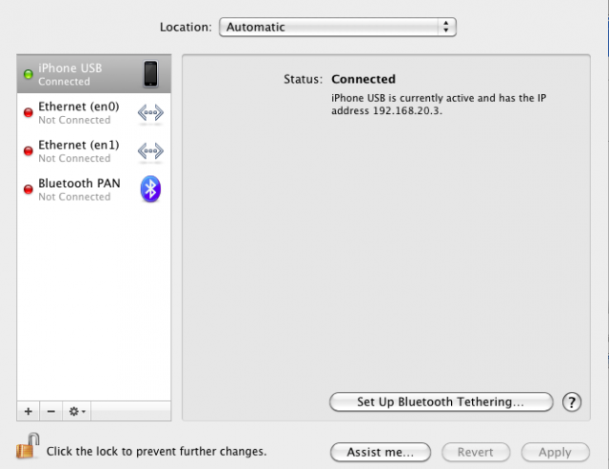Viewport: 609px width, 469px height.
Task: Remove selected service with minus button
Action: coord(50,411)
